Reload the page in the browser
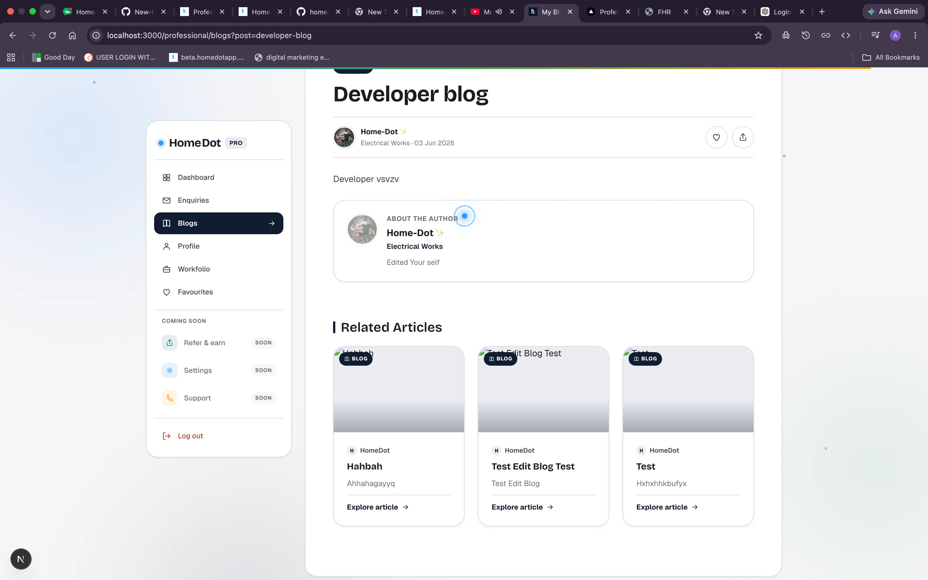928x580 pixels. [x=52, y=35]
